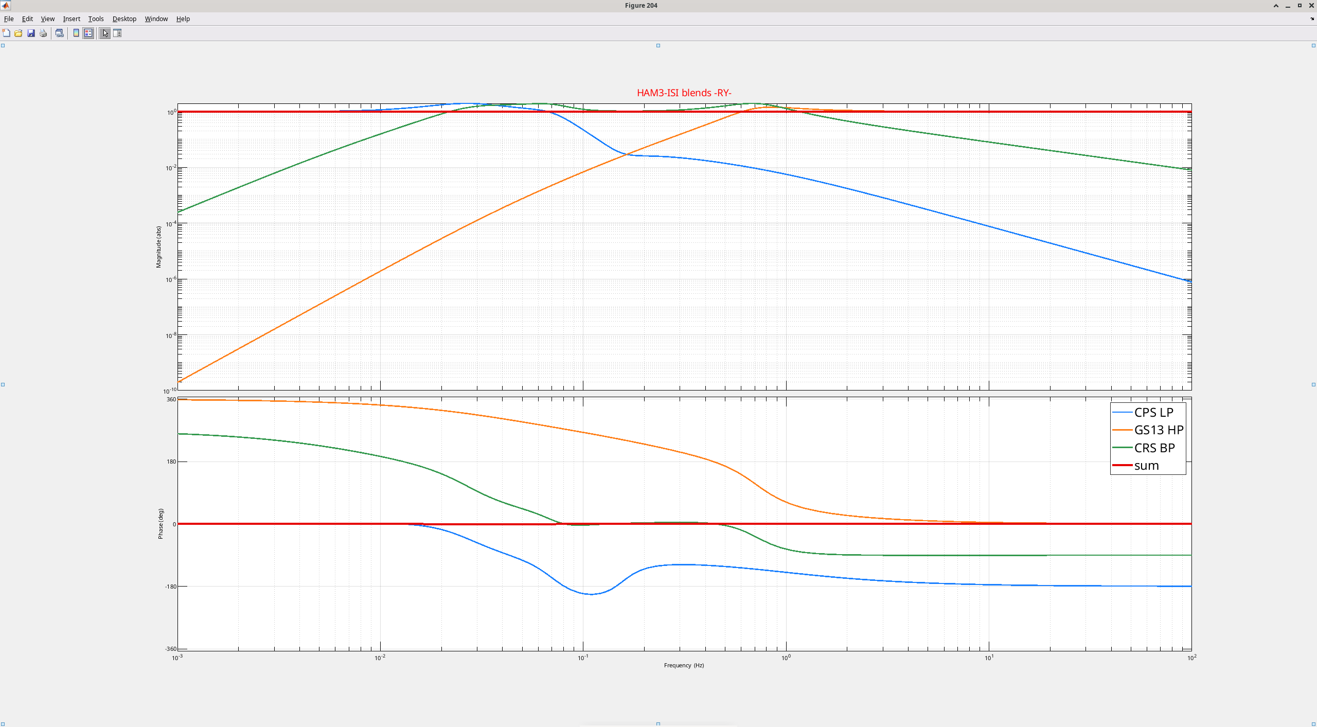The width and height of the screenshot is (1317, 727).
Task: Select the "Phase (deg)" axis label
Action: coord(161,524)
